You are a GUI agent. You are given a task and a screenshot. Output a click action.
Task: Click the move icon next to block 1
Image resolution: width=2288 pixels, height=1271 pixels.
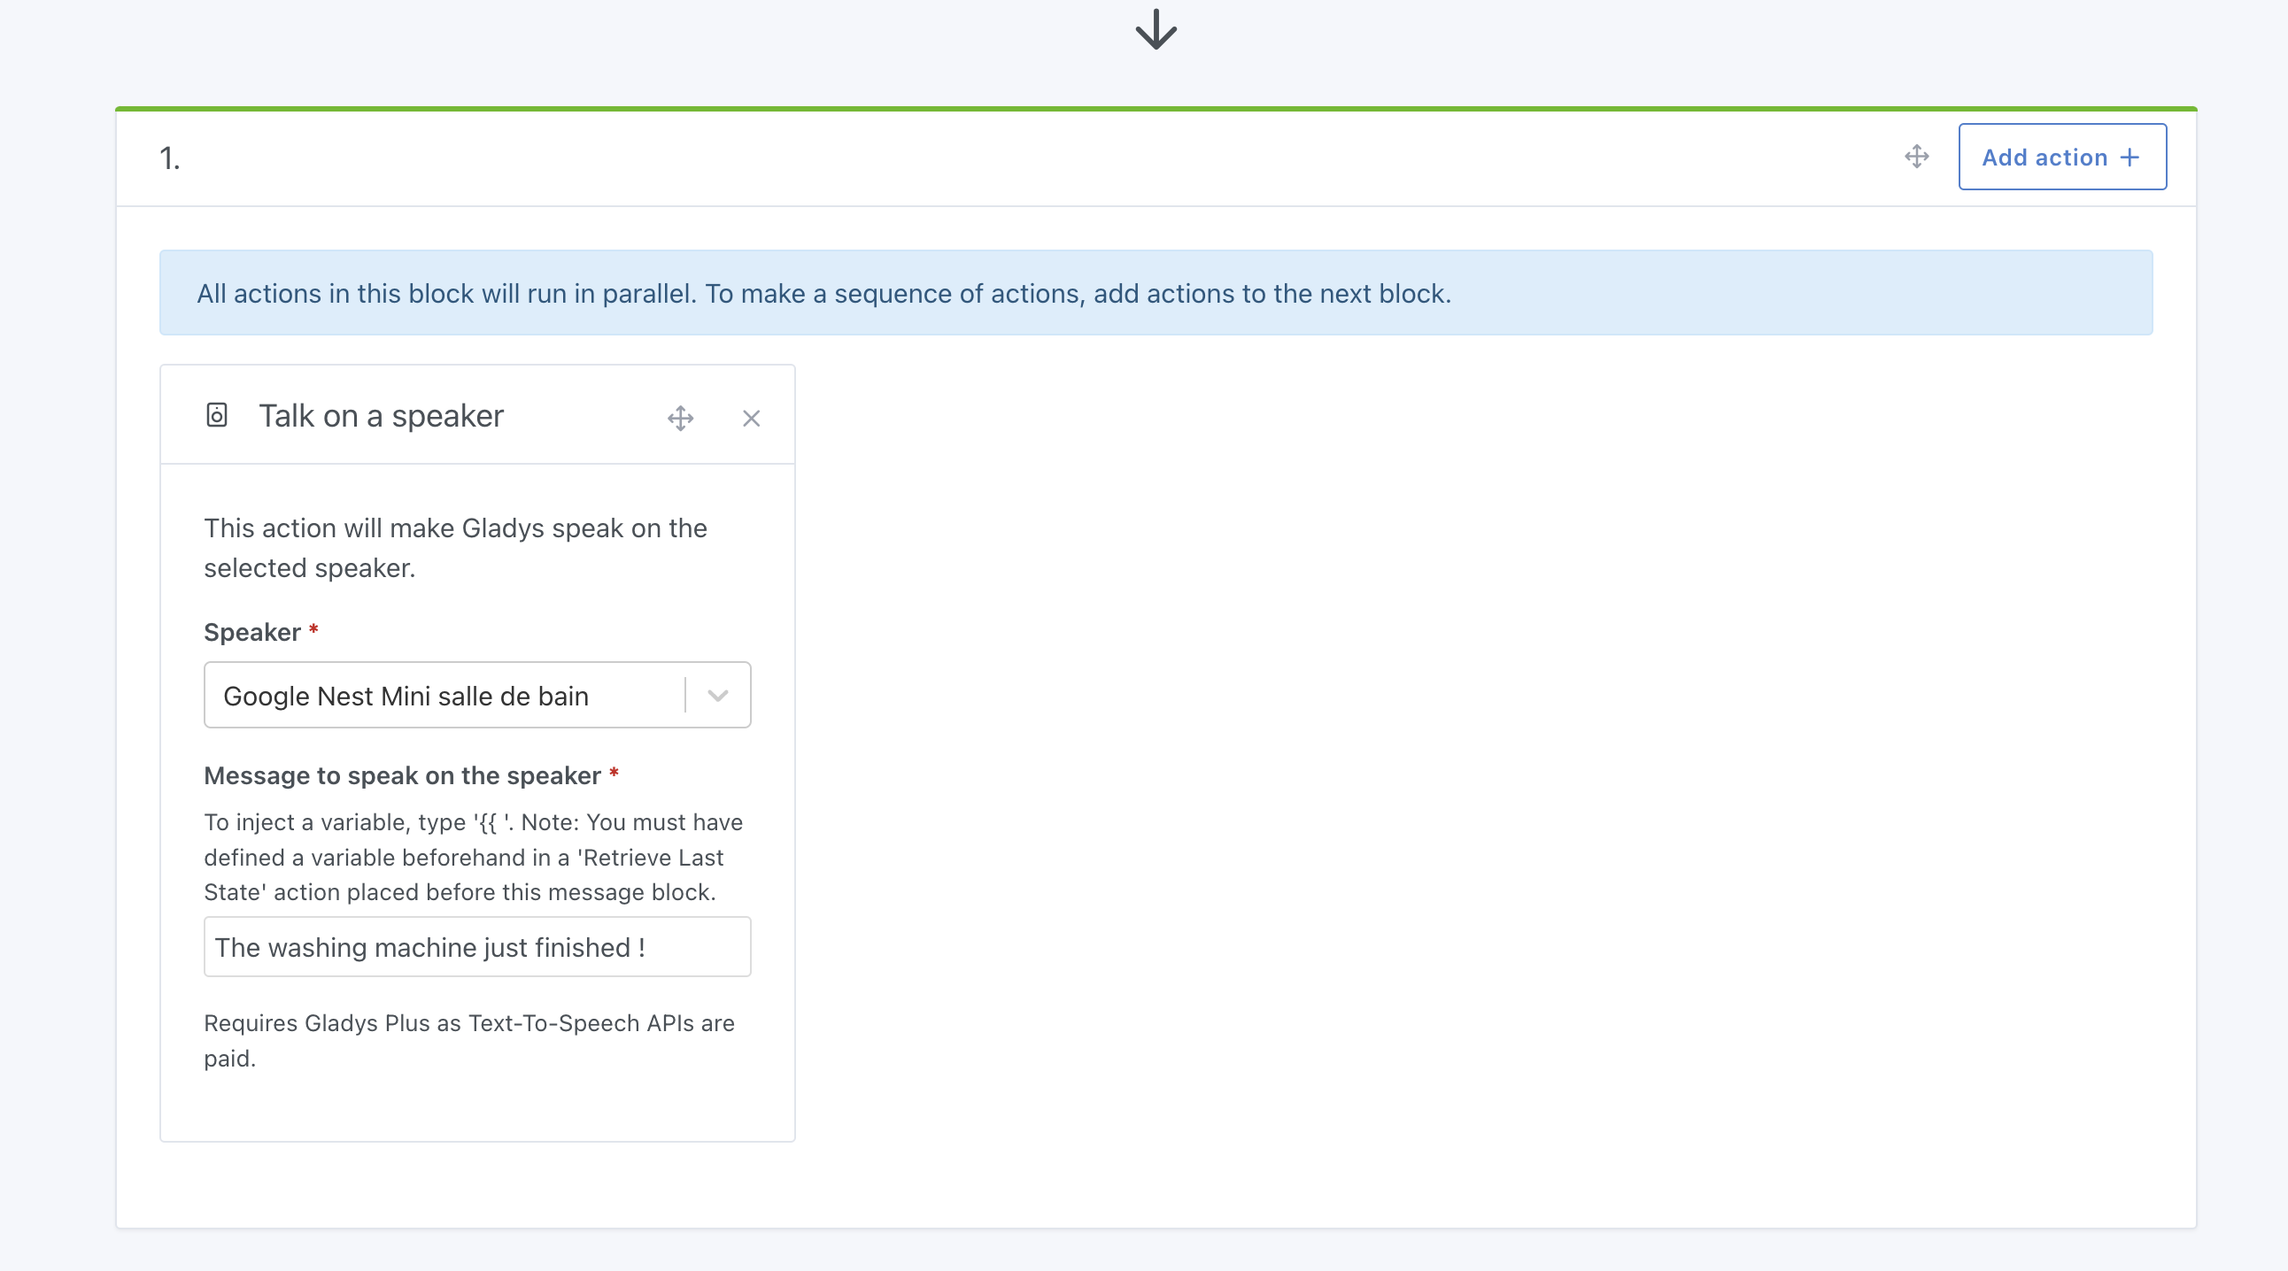click(x=1917, y=157)
